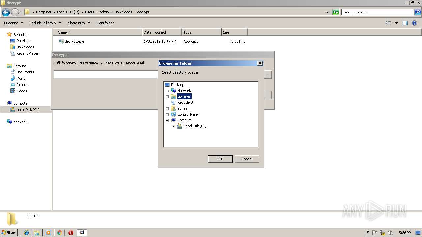Select Recent Places under Favorites
422x237 pixels.
coord(27,53)
